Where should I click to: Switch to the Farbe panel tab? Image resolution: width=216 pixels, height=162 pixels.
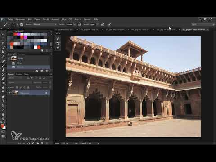click(x=10, y=31)
